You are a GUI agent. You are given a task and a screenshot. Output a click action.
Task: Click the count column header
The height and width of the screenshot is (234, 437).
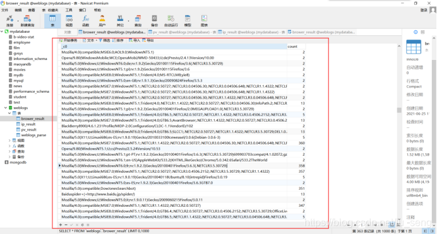tap(296, 47)
